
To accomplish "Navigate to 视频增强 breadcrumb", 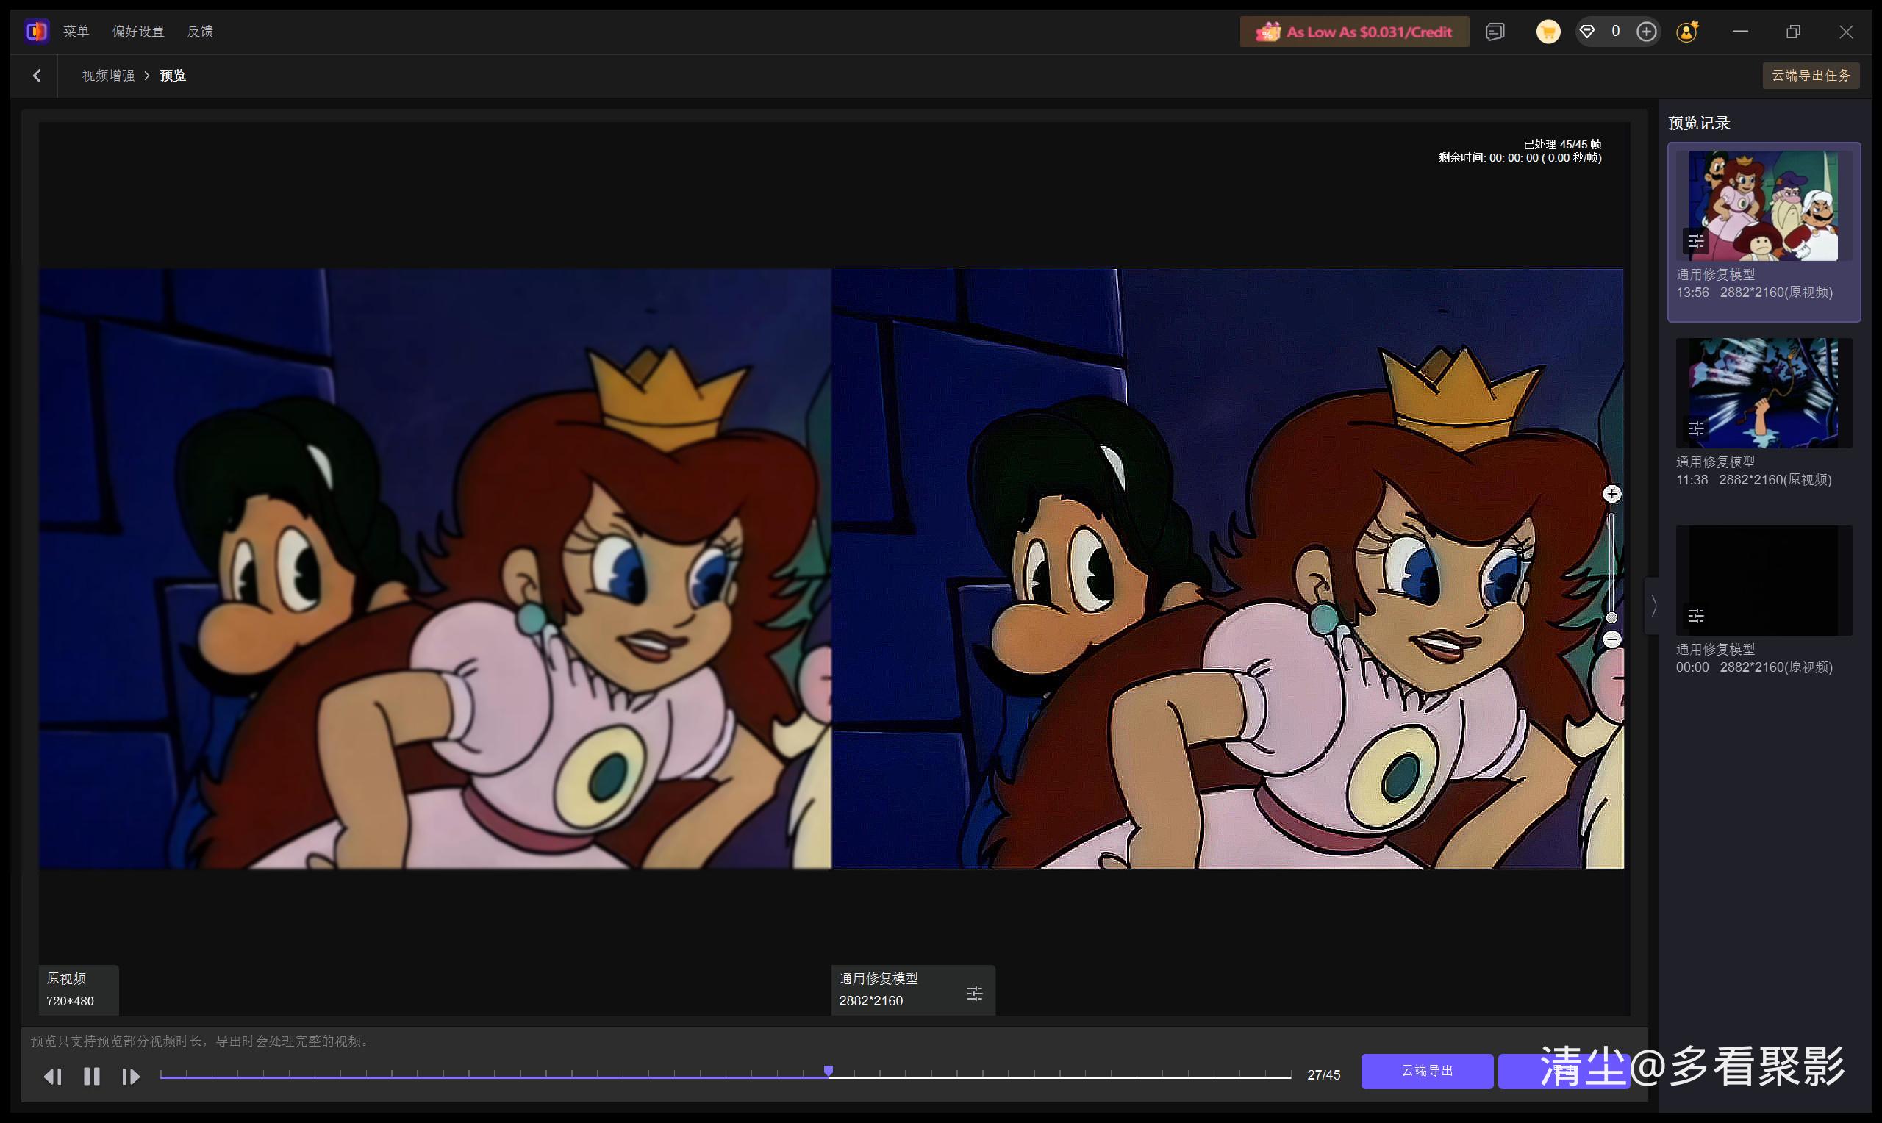I will (108, 76).
